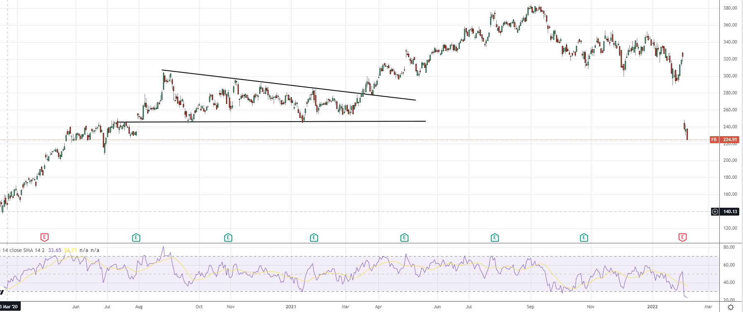The width and height of the screenshot is (743, 312).
Task: Click the red 224.91 last price tag
Action: click(x=730, y=139)
